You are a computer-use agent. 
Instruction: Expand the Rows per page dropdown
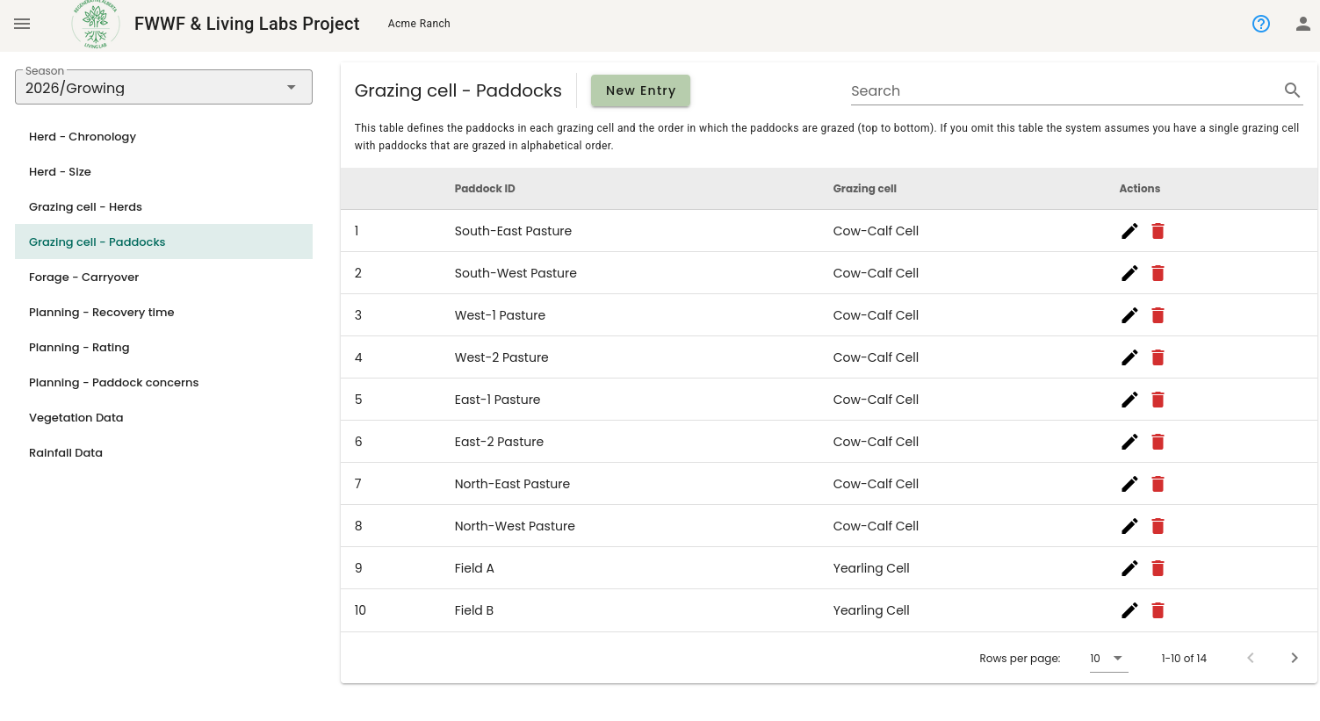1108,659
